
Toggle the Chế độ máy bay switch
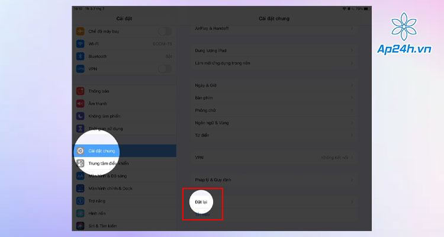coord(165,31)
